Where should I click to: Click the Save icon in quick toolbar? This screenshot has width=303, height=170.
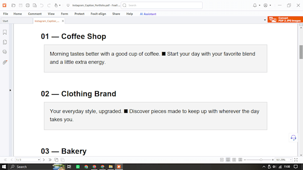click(20, 5)
